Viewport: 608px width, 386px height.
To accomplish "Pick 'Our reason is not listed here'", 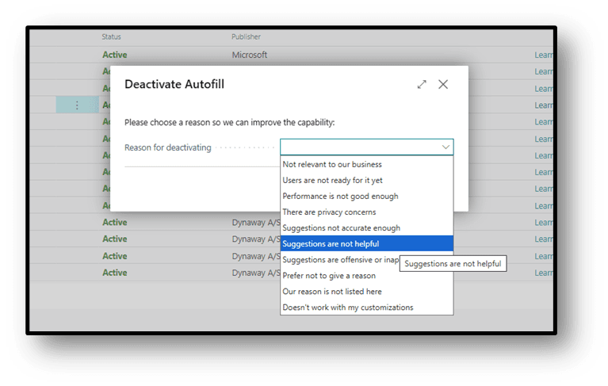I will 332,292.
